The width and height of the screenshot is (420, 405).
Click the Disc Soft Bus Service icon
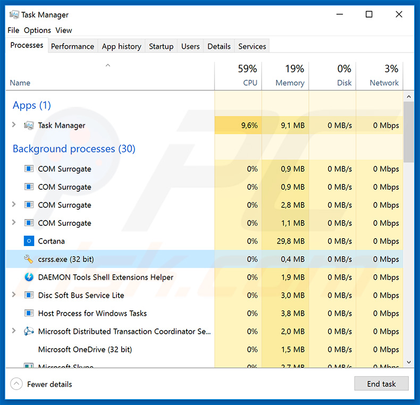pos(29,296)
